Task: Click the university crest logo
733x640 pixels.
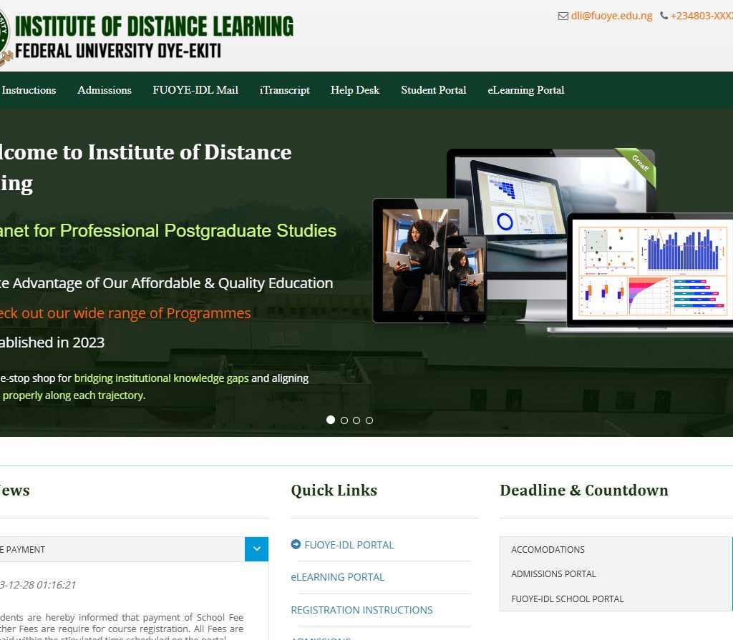Action: (4, 36)
